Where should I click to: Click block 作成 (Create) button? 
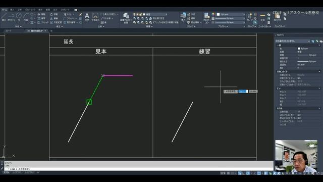click(x=191, y=15)
